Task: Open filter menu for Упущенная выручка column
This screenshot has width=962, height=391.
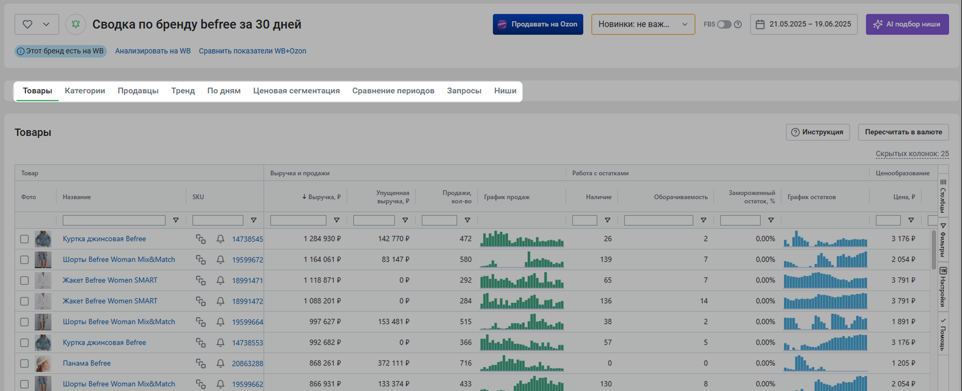Action: pyautogui.click(x=405, y=220)
